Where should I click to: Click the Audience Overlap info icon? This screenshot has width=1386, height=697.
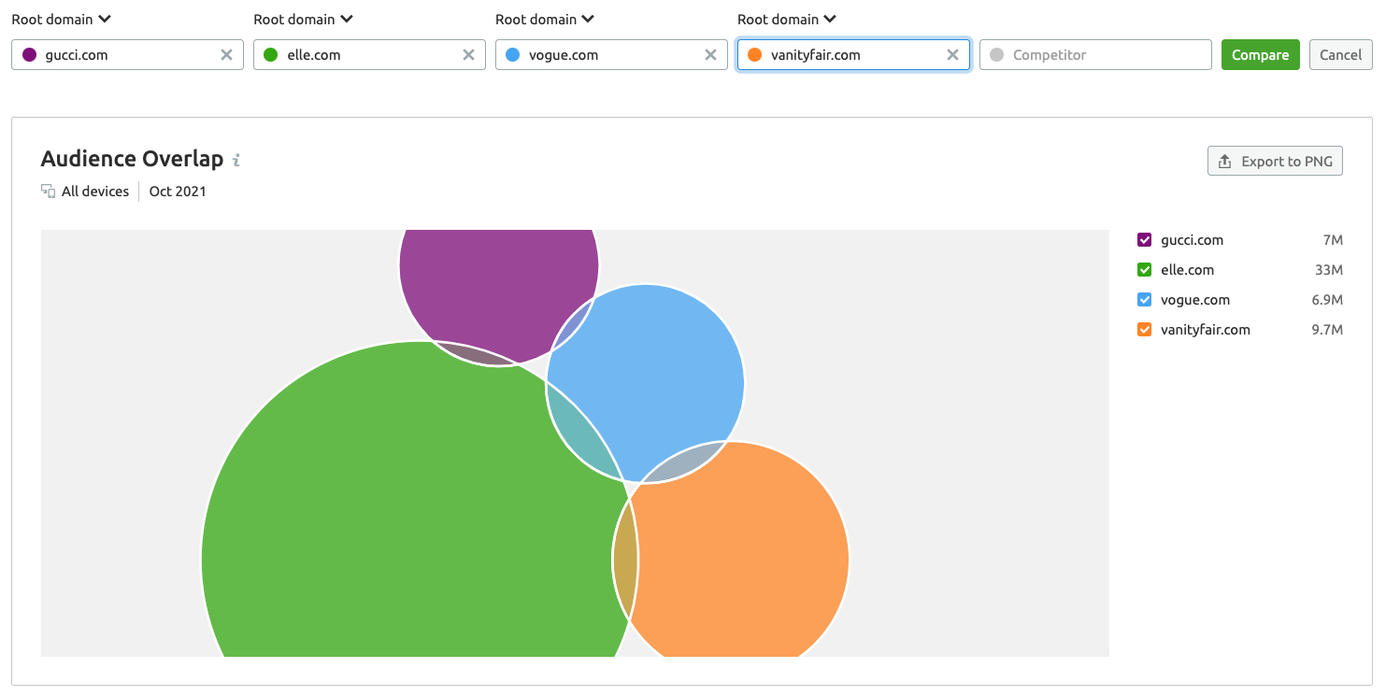pyautogui.click(x=236, y=161)
